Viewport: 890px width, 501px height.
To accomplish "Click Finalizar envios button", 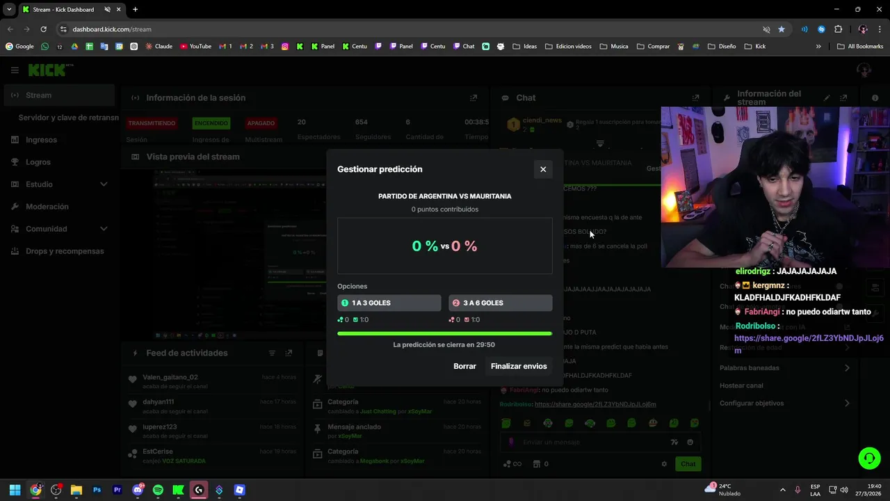I will pyautogui.click(x=519, y=366).
